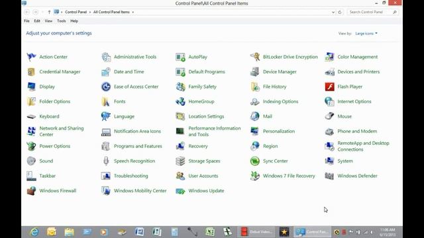Click the Up one level arrow

[x=49, y=12]
